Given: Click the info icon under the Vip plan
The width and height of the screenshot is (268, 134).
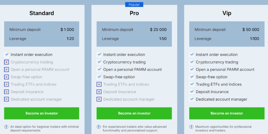Looking at the screenshot, I should click(192, 127).
